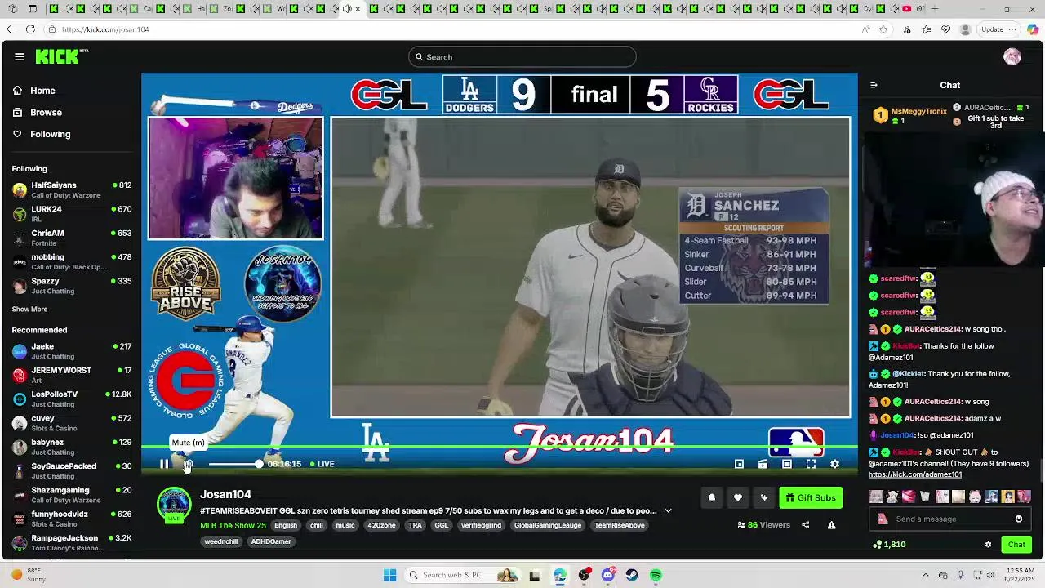
Task: Enable notifications bell for Josan104
Action: pos(711,497)
